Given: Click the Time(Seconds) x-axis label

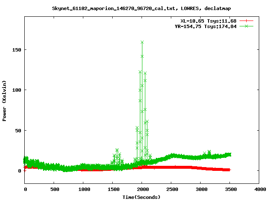Looking at the screenshot, I should click(142, 197).
